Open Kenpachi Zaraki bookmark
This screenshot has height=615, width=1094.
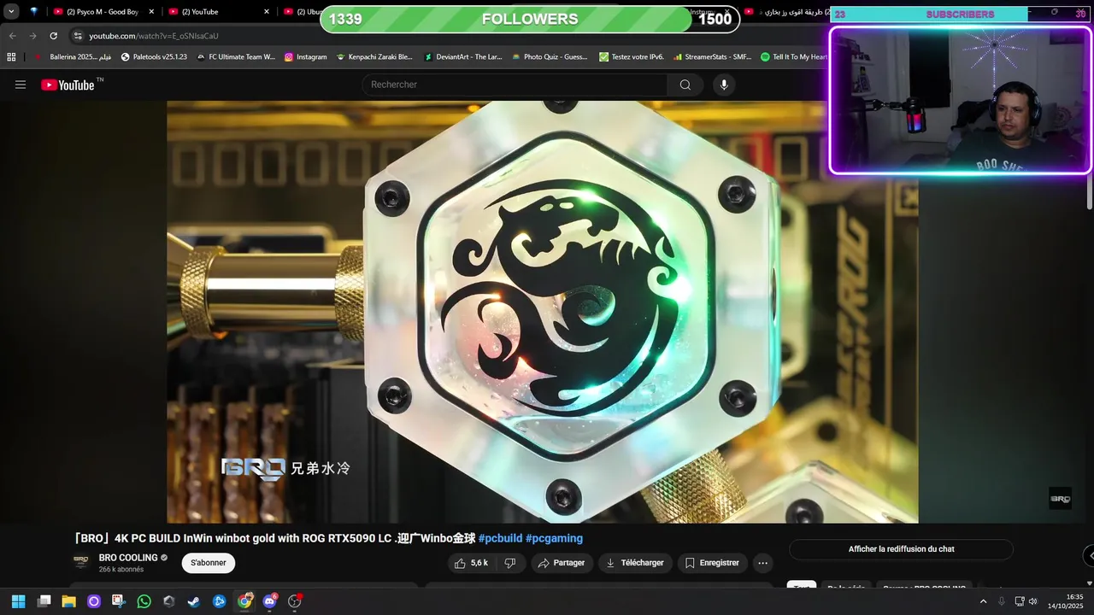pyautogui.click(x=374, y=57)
